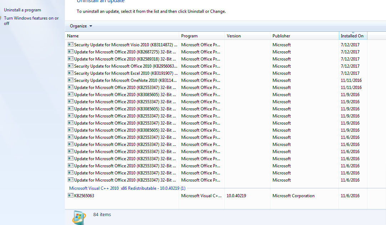
Task: Select Update for Microsoft Office 2010 (KB2687275)
Action: tap(125, 52)
